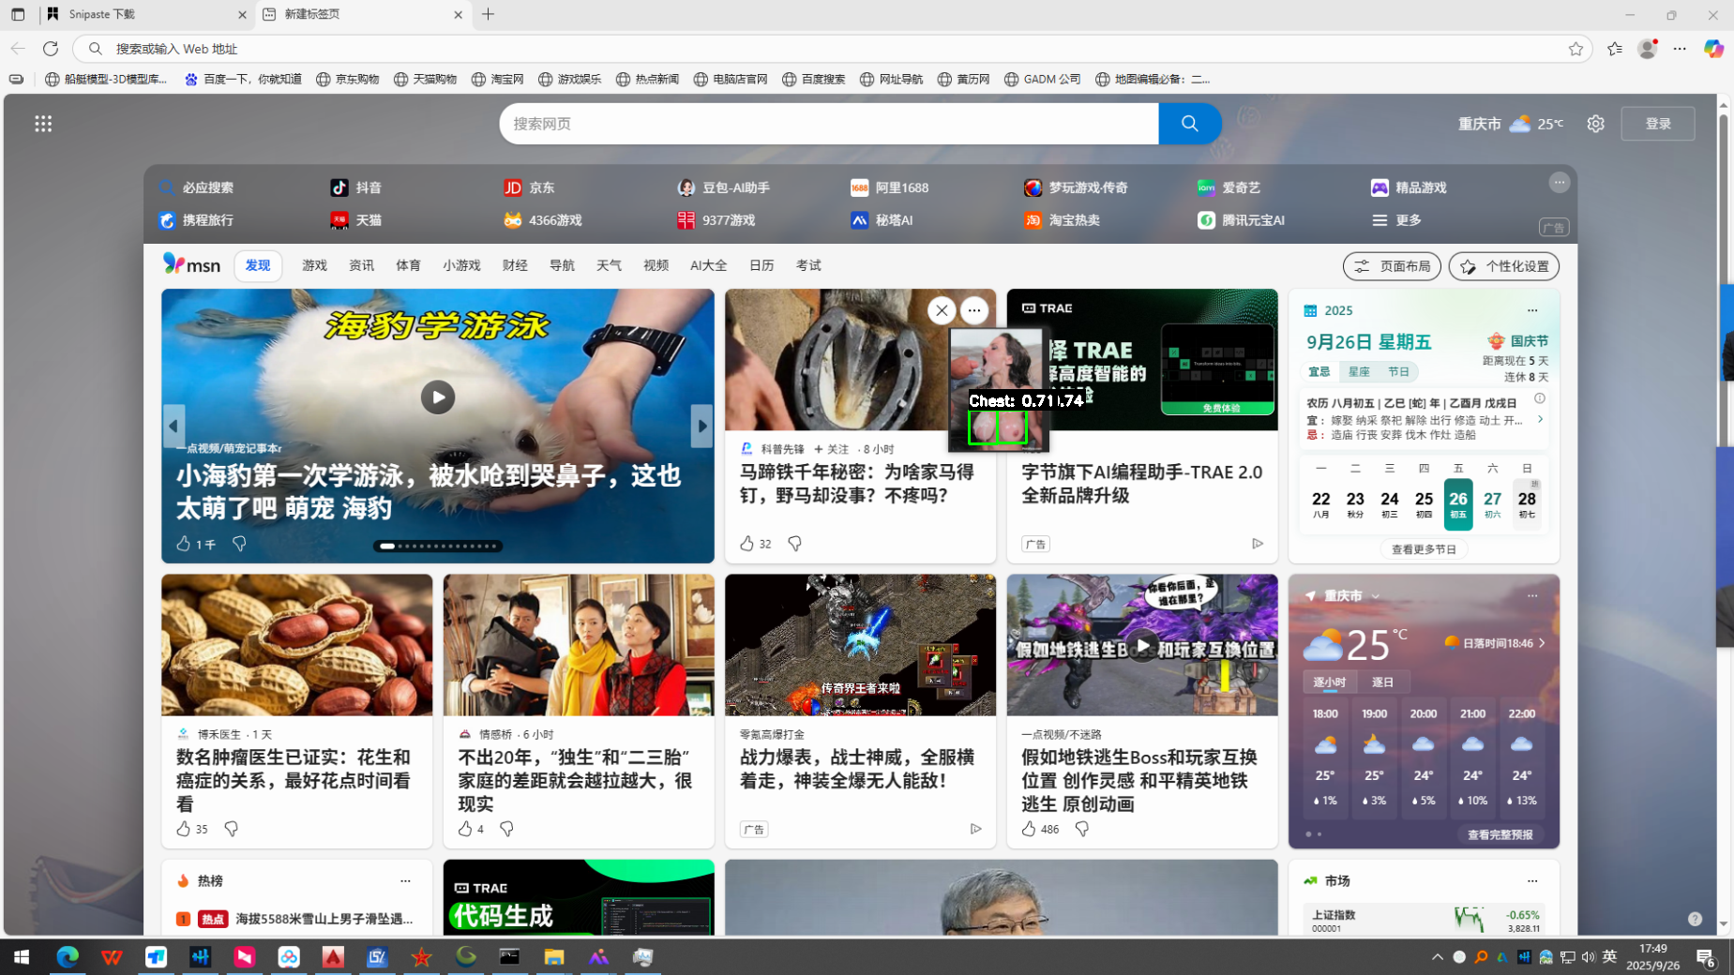Open 个性化设置 button
This screenshot has width=1734, height=975.
[x=1503, y=266]
